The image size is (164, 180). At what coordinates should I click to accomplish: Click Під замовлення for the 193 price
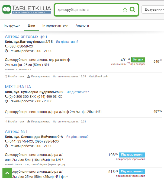132,154
